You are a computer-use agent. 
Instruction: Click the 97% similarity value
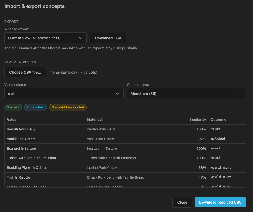[202, 139]
